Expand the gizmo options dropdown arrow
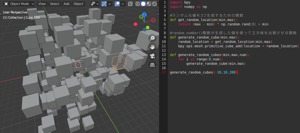 [x=110, y=3]
